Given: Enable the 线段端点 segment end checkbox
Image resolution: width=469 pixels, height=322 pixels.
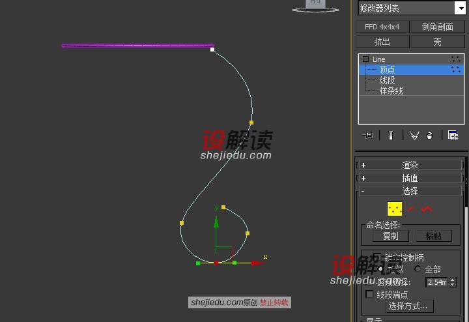Looking at the screenshot, I should (x=370, y=295).
